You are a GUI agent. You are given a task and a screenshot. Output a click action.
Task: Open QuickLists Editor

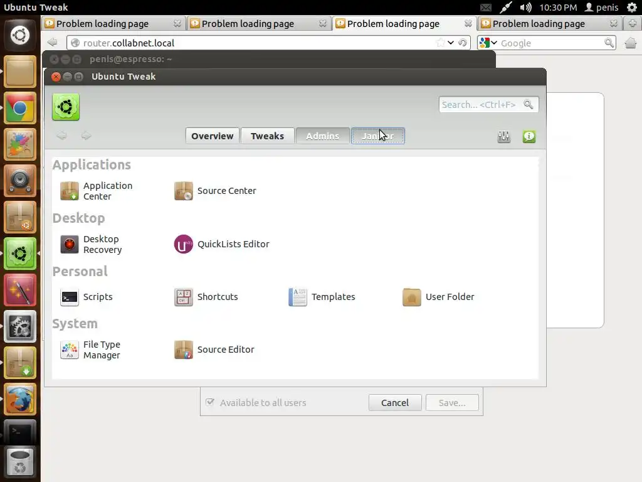(x=221, y=244)
